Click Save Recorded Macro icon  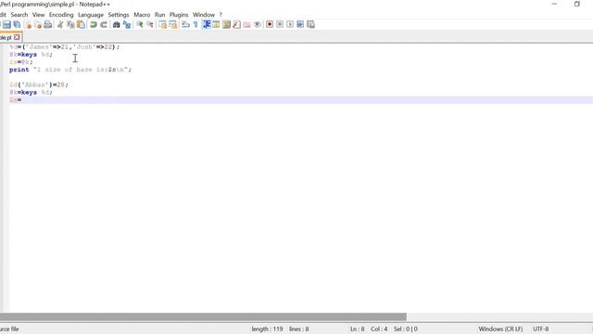[x=311, y=25]
